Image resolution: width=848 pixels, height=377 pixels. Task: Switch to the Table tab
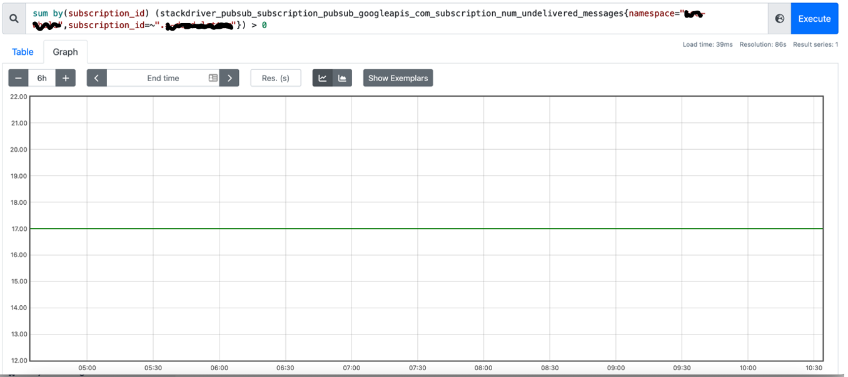tap(23, 51)
